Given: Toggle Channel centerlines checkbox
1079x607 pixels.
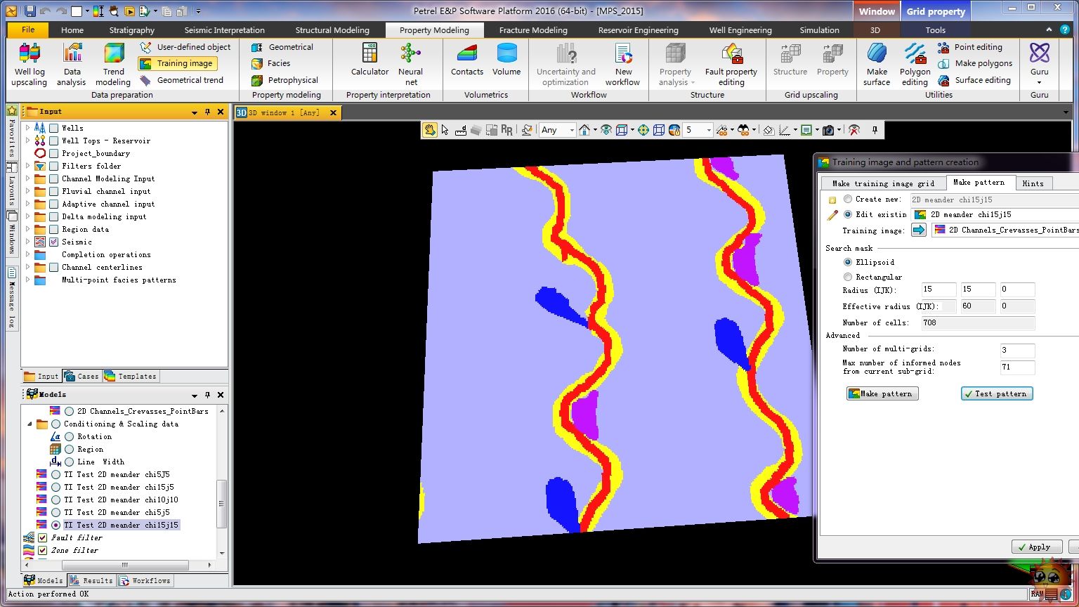Looking at the screenshot, I should [x=54, y=267].
